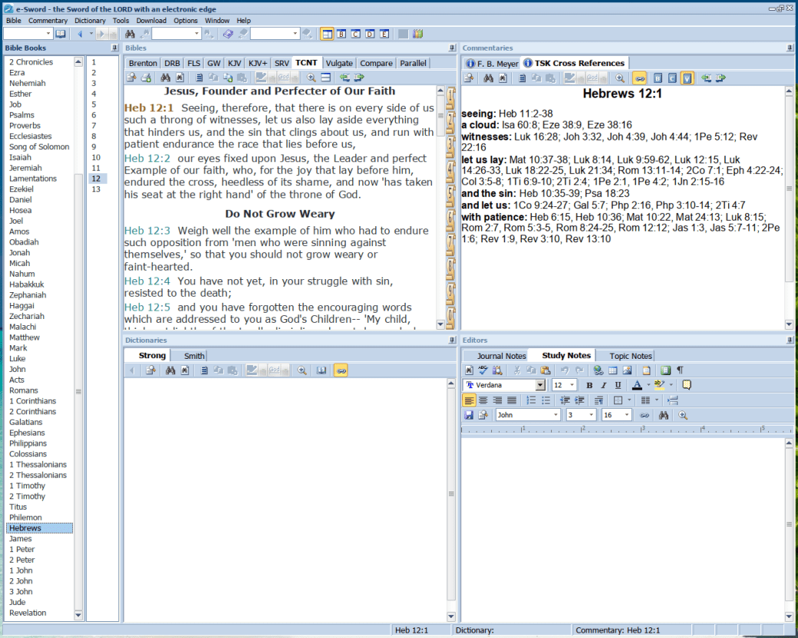
Task: Toggle the show paragraph marks option
Action: 679,370
